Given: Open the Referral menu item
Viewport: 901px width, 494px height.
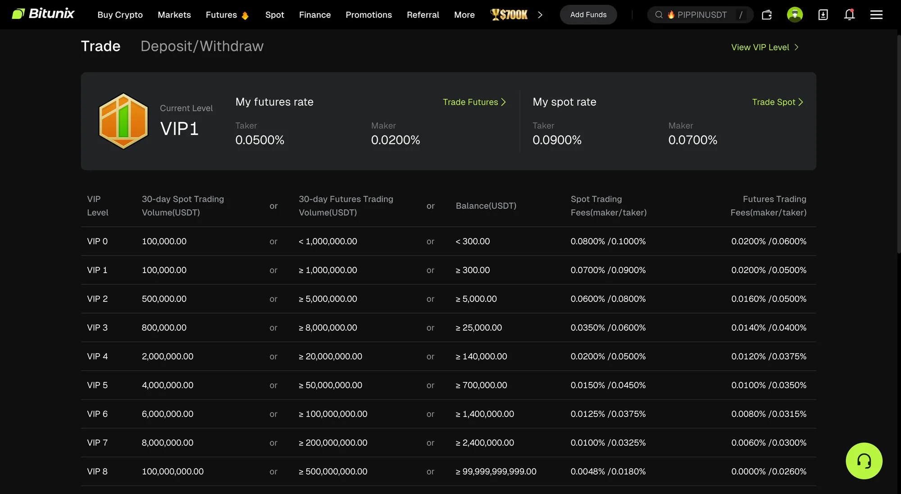Looking at the screenshot, I should 423,15.
